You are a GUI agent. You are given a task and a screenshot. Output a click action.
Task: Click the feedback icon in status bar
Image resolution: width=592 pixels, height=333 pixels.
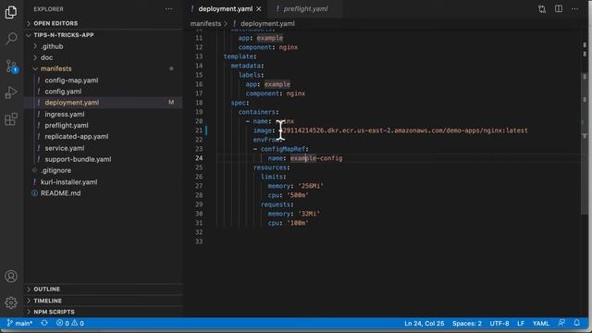click(561, 323)
